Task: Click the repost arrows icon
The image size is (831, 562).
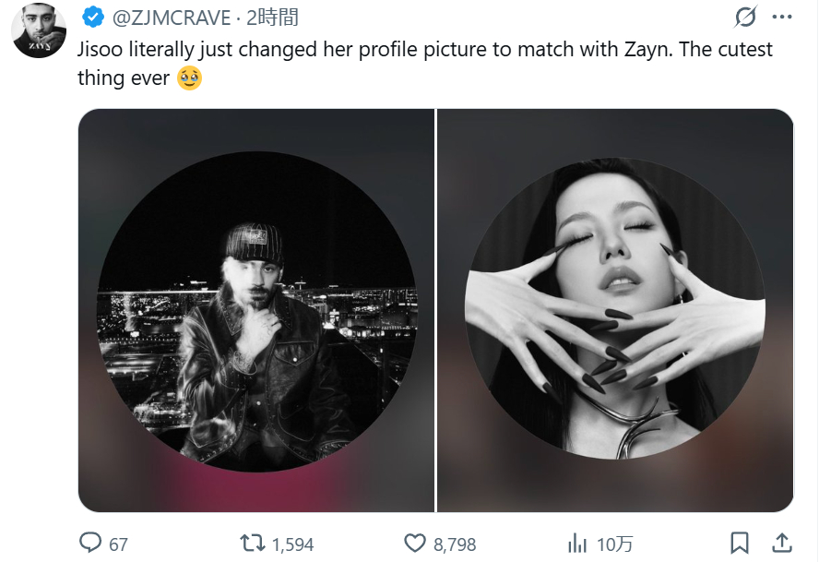Action: click(x=252, y=543)
